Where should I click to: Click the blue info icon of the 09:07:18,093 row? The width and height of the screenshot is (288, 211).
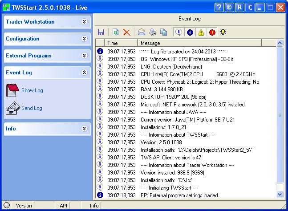click(100, 195)
